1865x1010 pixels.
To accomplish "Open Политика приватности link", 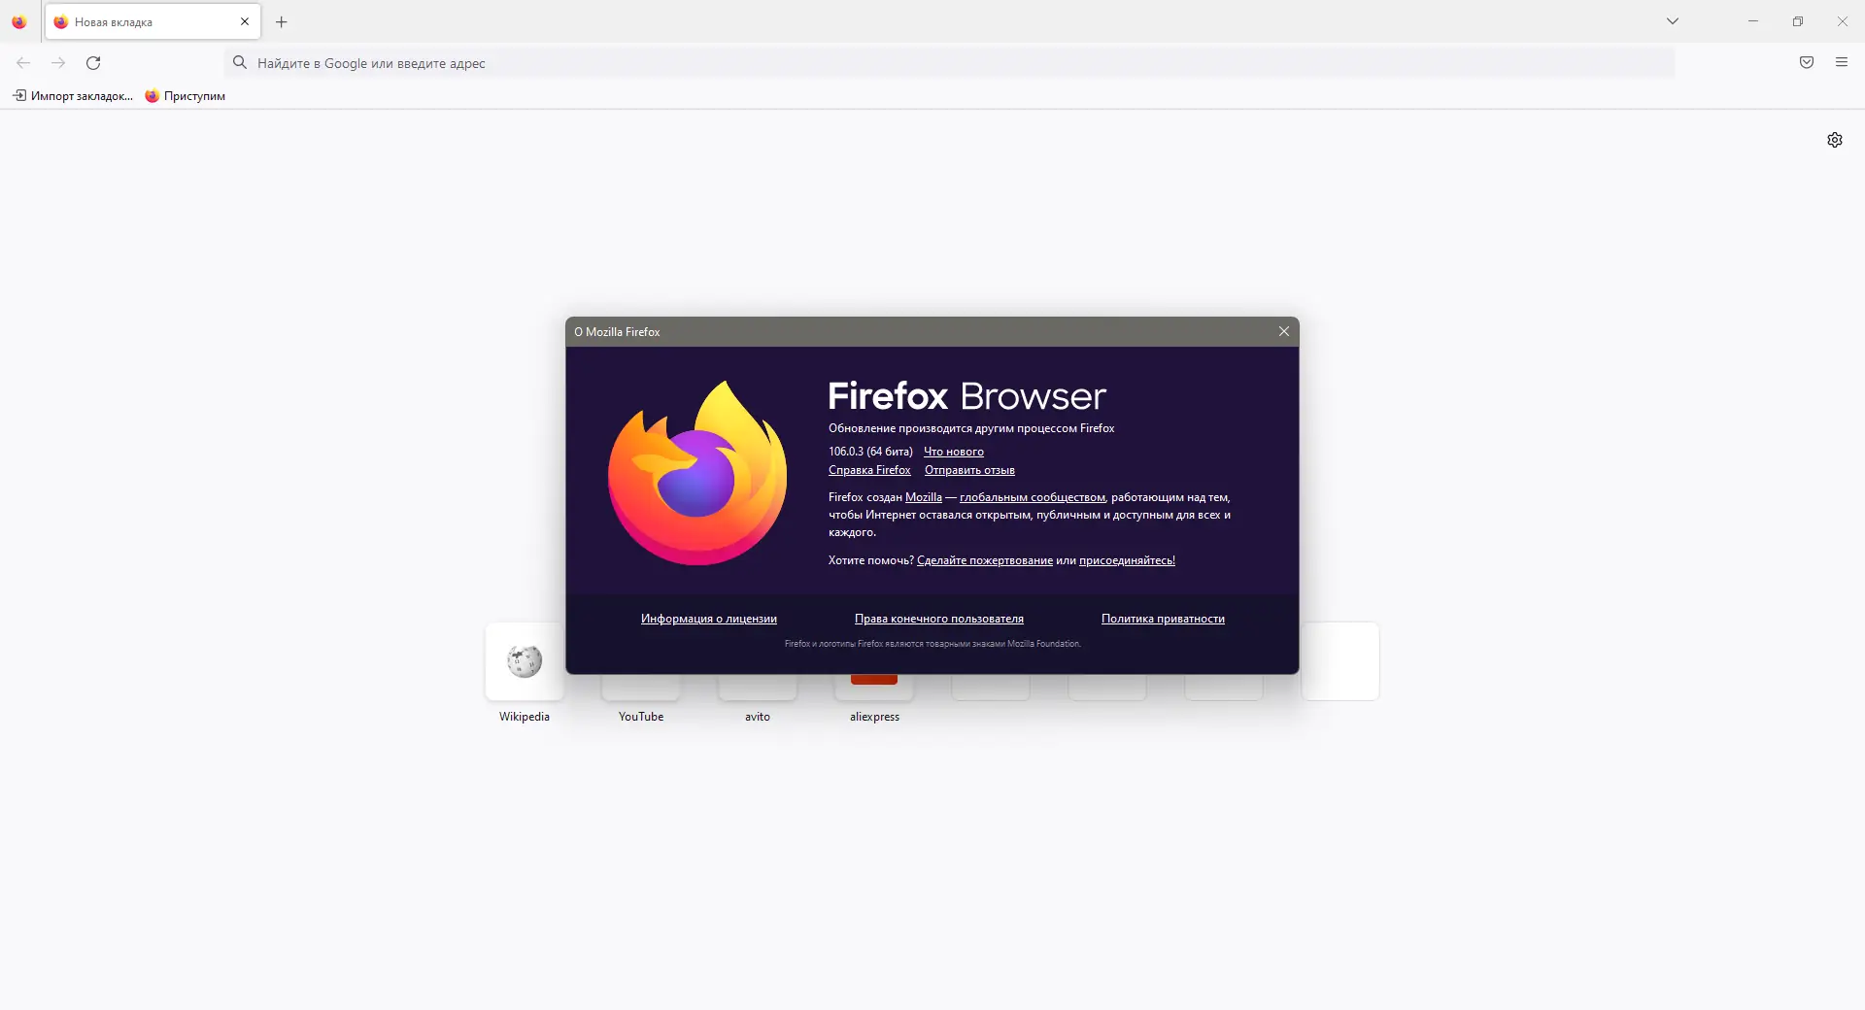I will point(1163,619).
